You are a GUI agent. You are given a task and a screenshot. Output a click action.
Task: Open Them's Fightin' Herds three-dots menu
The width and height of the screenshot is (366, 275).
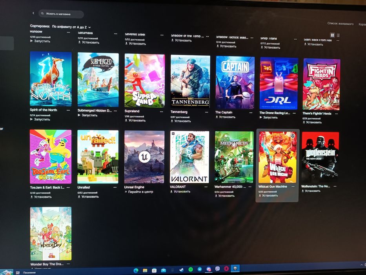point(337,114)
